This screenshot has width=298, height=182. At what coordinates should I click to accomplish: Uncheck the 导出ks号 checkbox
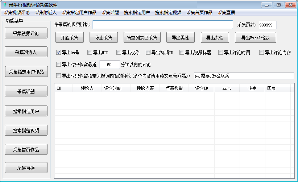point(58,53)
